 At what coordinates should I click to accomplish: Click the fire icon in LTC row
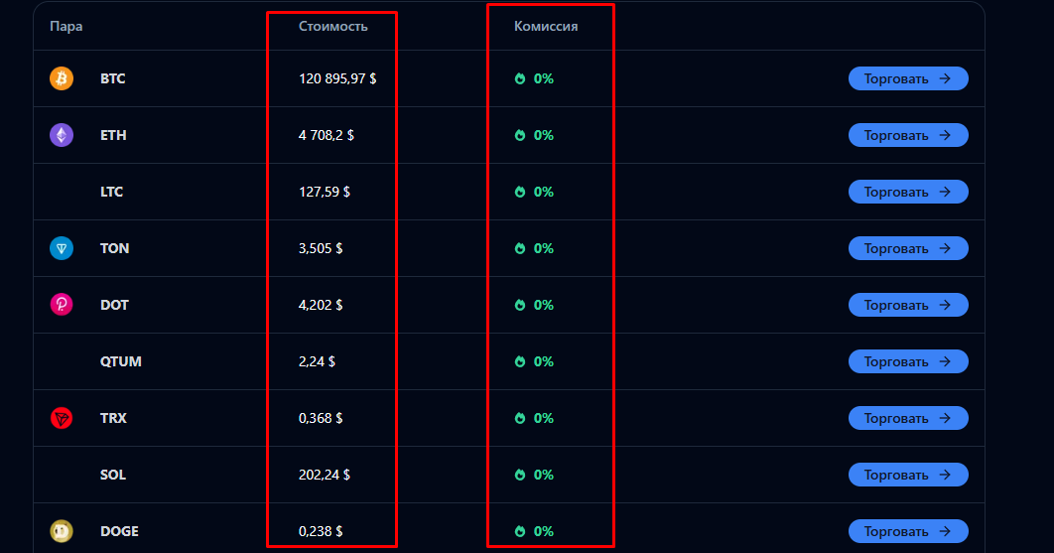point(520,192)
